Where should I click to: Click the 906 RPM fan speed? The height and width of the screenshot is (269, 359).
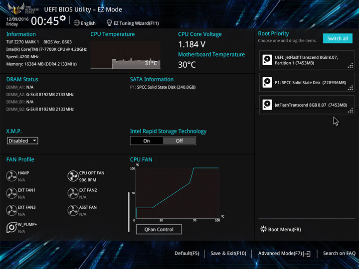coord(88,180)
